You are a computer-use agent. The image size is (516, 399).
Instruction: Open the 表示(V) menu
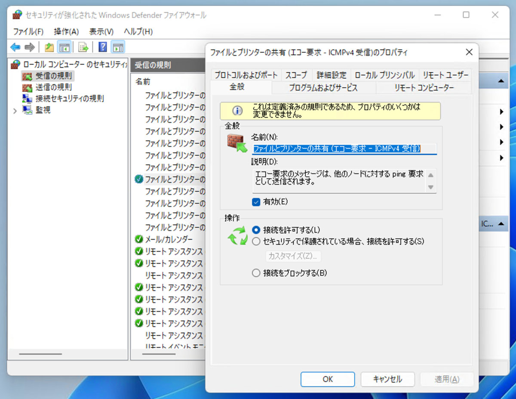point(101,31)
